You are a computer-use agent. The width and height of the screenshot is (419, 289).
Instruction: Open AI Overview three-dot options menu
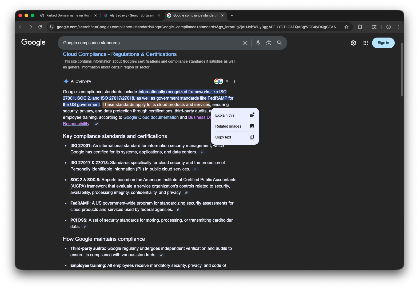coord(234,82)
